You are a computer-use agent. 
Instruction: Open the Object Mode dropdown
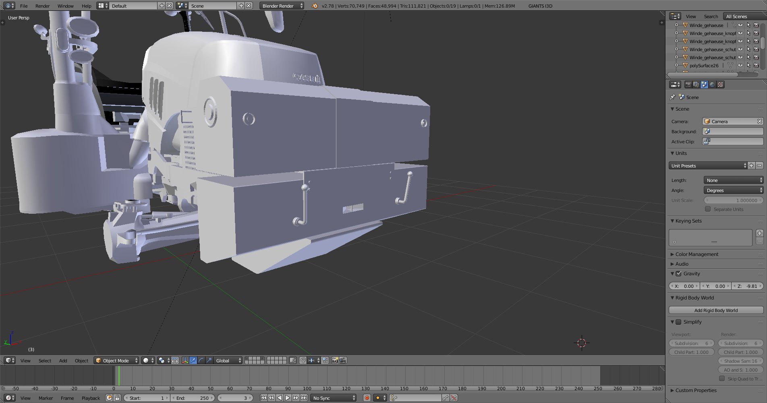(116, 360)
